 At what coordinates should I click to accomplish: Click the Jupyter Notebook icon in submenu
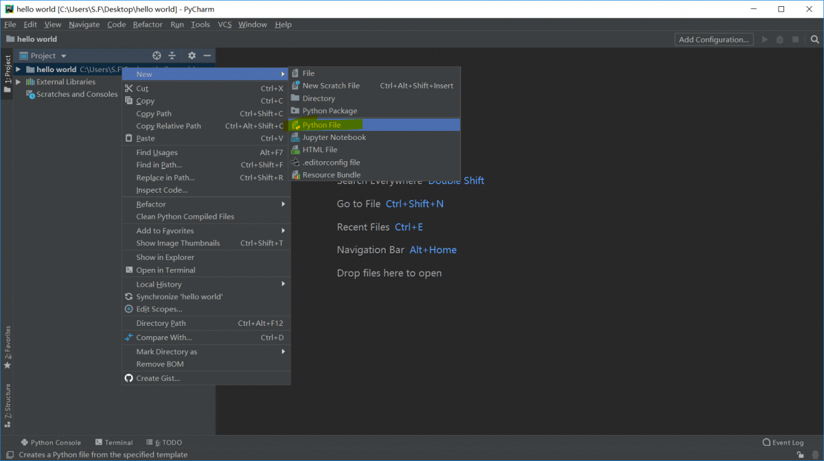tap(295, 137)
